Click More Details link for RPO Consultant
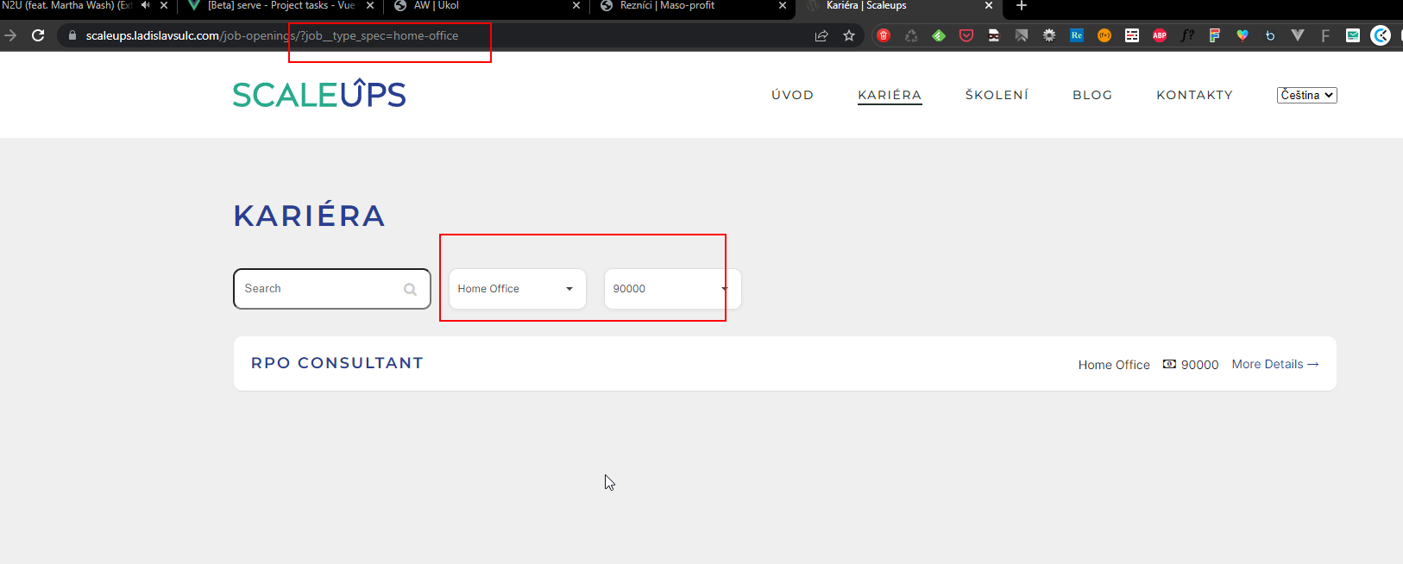This screenshot has height=564, width=1403. (x=1274, y=365)
